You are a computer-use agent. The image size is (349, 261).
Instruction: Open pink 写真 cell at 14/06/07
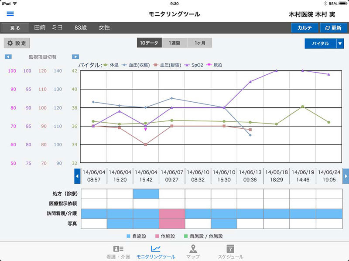coord(172,224)
